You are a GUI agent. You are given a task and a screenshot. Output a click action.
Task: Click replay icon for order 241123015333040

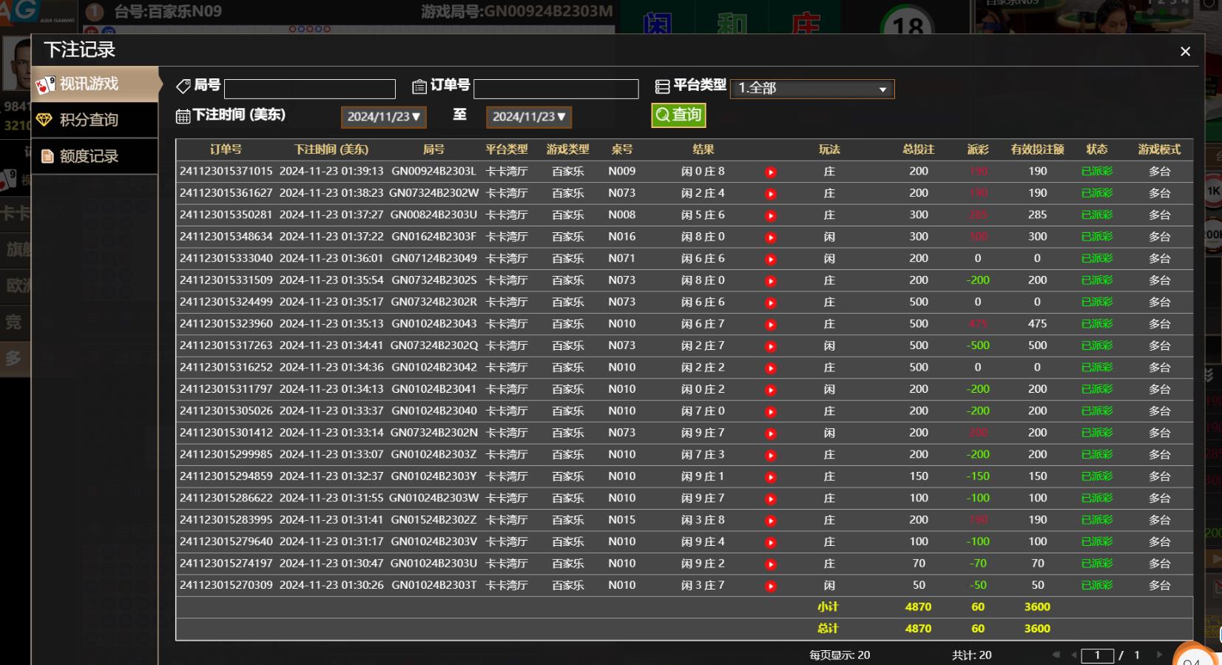(771, 260)
